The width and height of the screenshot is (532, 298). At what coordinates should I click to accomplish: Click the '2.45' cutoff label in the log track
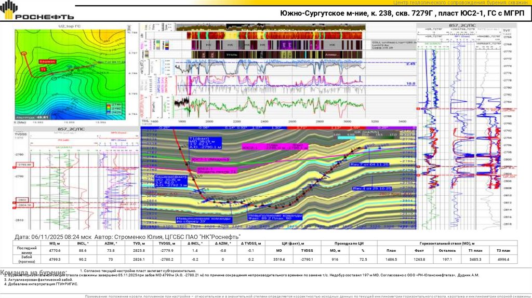point(410,64)
